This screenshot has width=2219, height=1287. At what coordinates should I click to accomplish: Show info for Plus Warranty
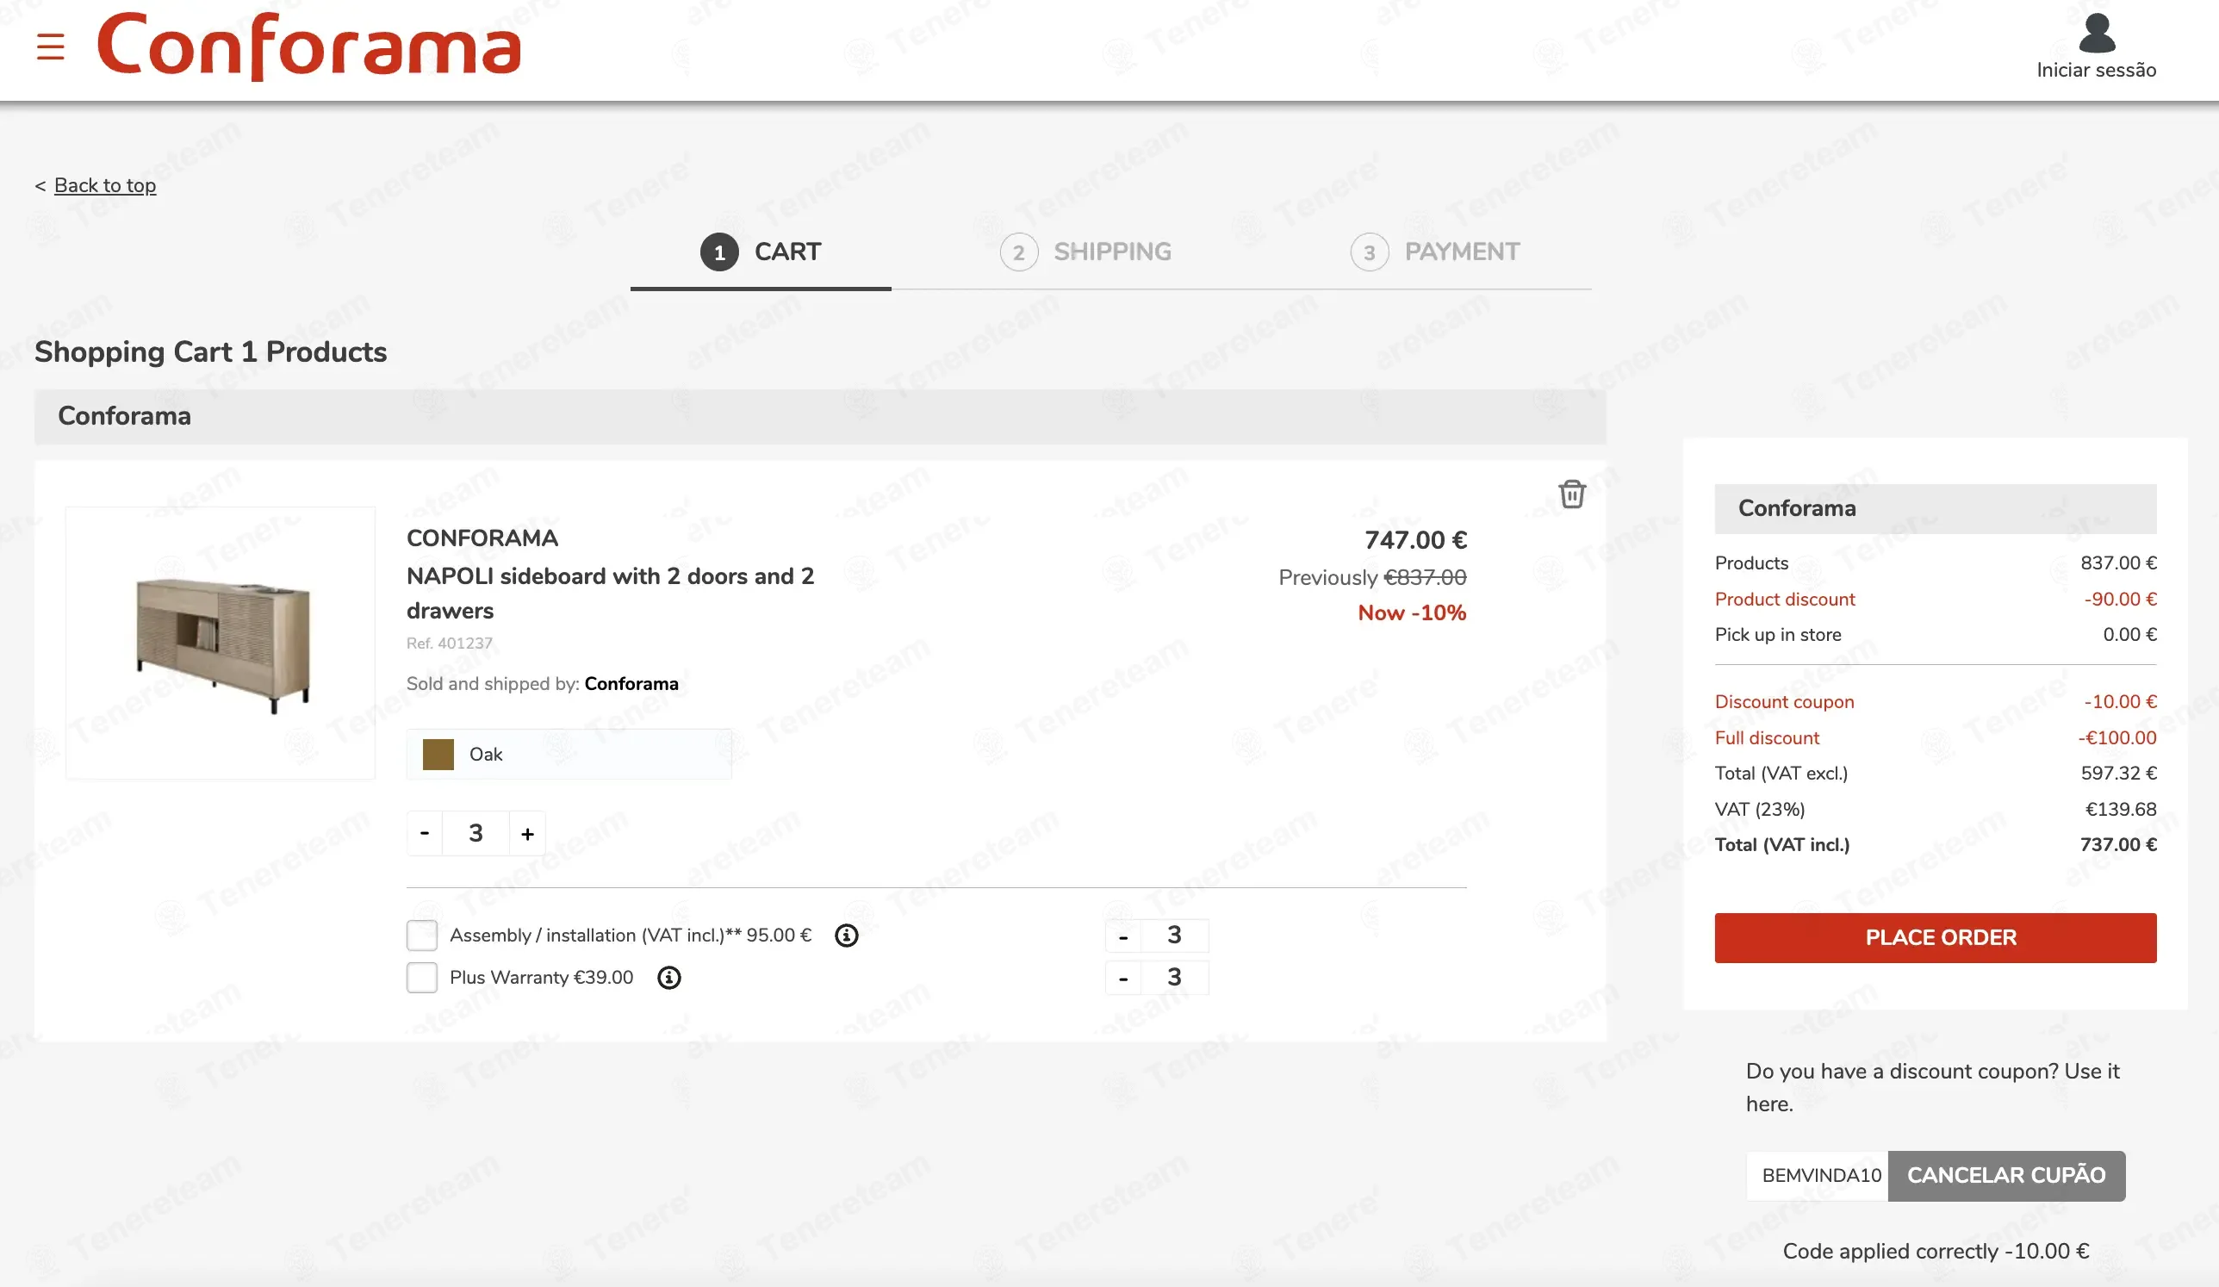669,977
